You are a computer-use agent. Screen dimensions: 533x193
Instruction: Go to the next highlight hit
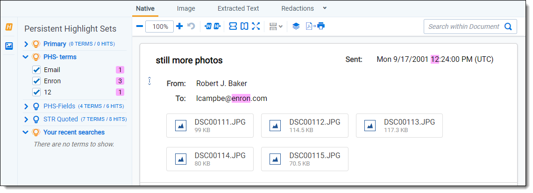point(217,27)
